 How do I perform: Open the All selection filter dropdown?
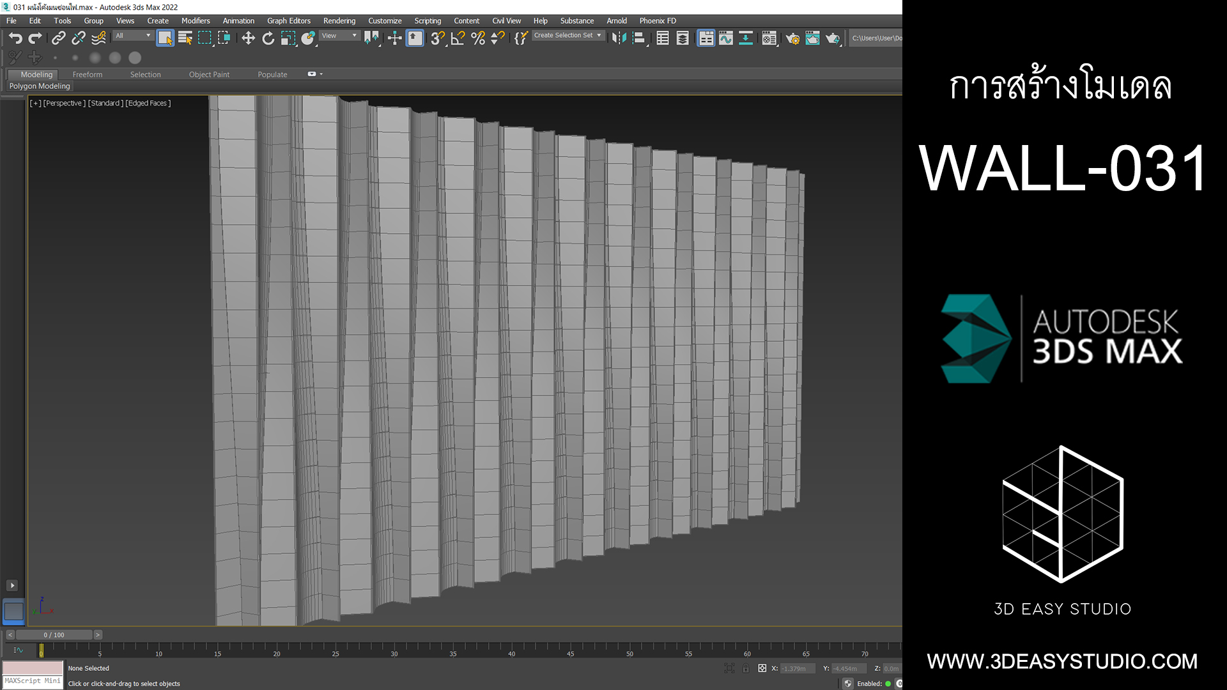point(133,36)
